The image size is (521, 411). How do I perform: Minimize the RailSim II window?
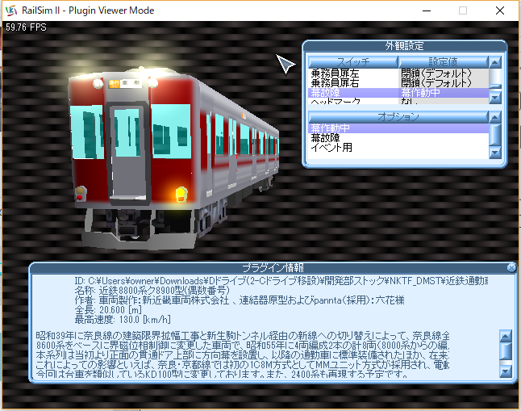pyautogui.click(x=427, y=10)
